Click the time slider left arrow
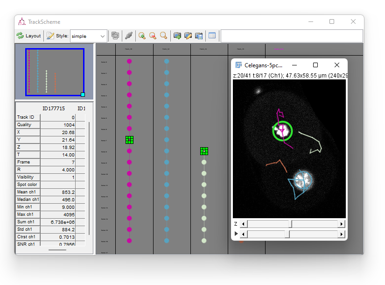385x285 pixels. pyautogui.click(x=244, y=235)
